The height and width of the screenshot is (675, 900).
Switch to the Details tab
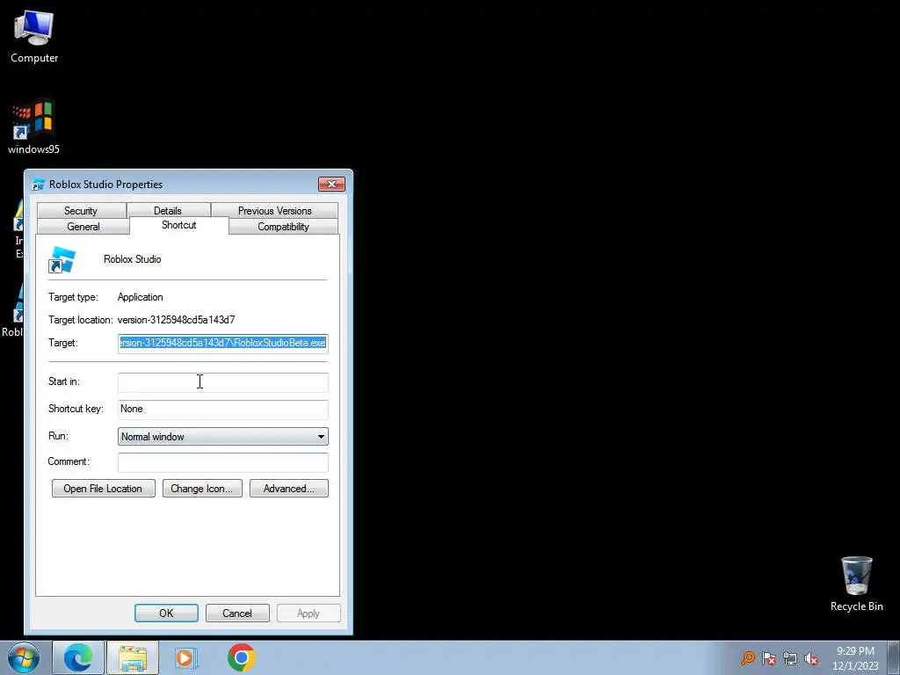(x=168, y=211)
